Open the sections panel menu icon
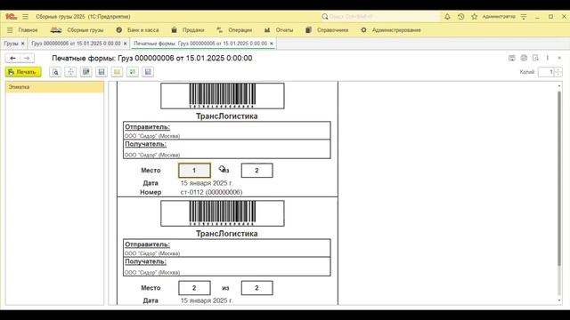 click(x=10, y=30)
